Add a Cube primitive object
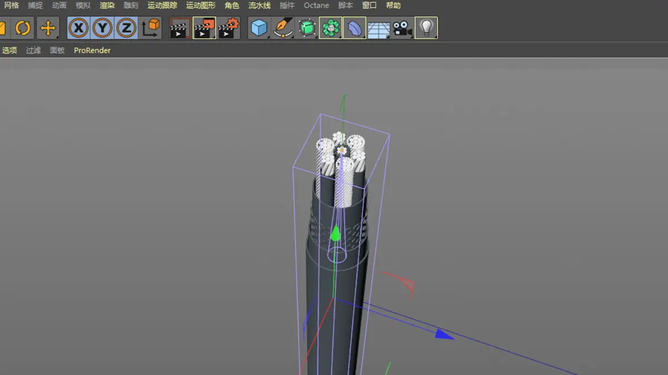The image size is (668, 375). (x=259, y=28)
